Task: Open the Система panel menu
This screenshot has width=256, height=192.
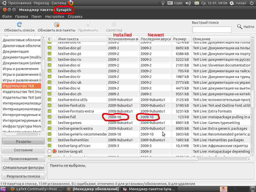Action: (59, 3)
